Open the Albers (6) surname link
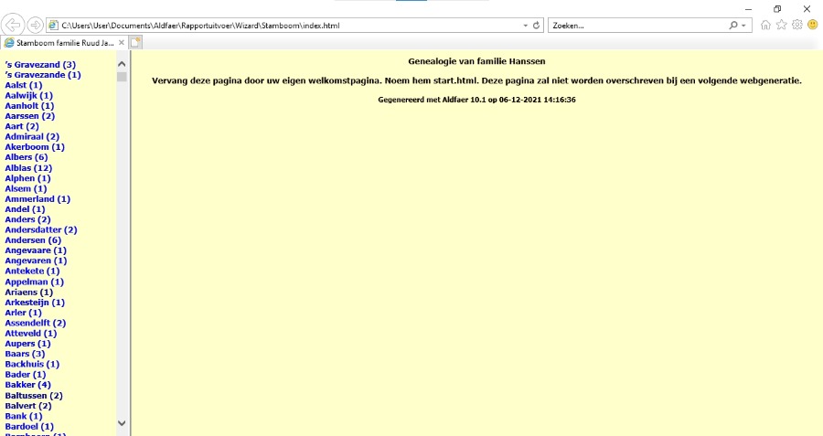 click(x=26, y=157)
